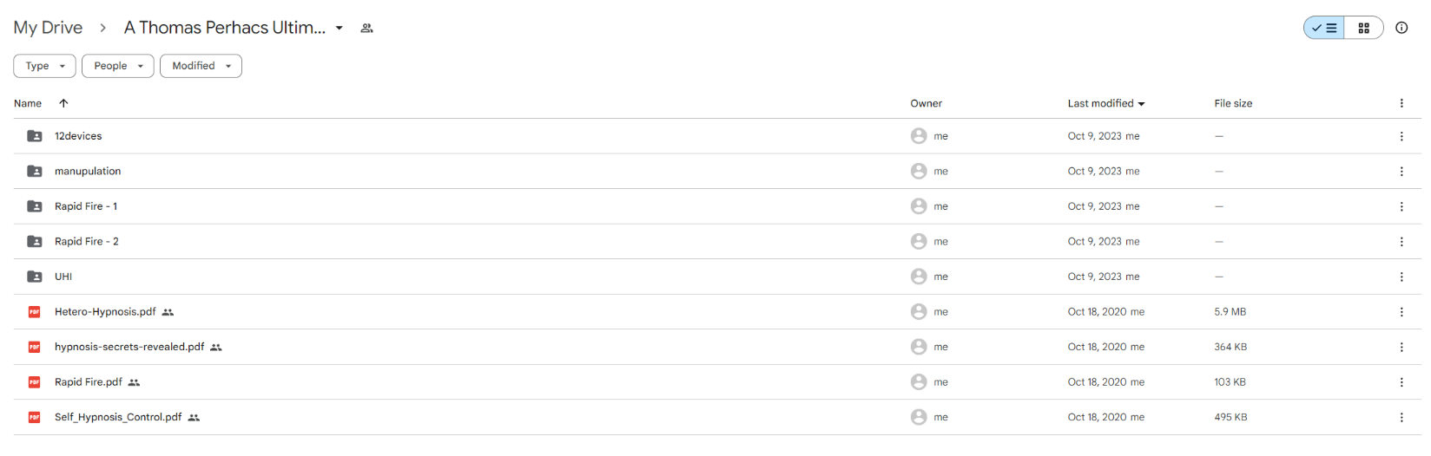Screen dimensions: 1431x456
Task: Open more actions for Self_Hypnosis_Control.pdf
Action: (1401, 418)
